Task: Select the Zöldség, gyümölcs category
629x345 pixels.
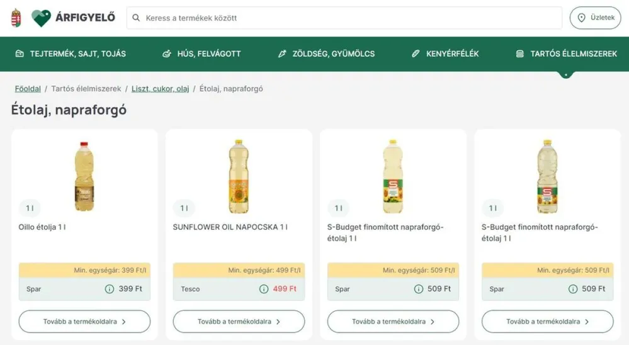Action: click(326, 54)
